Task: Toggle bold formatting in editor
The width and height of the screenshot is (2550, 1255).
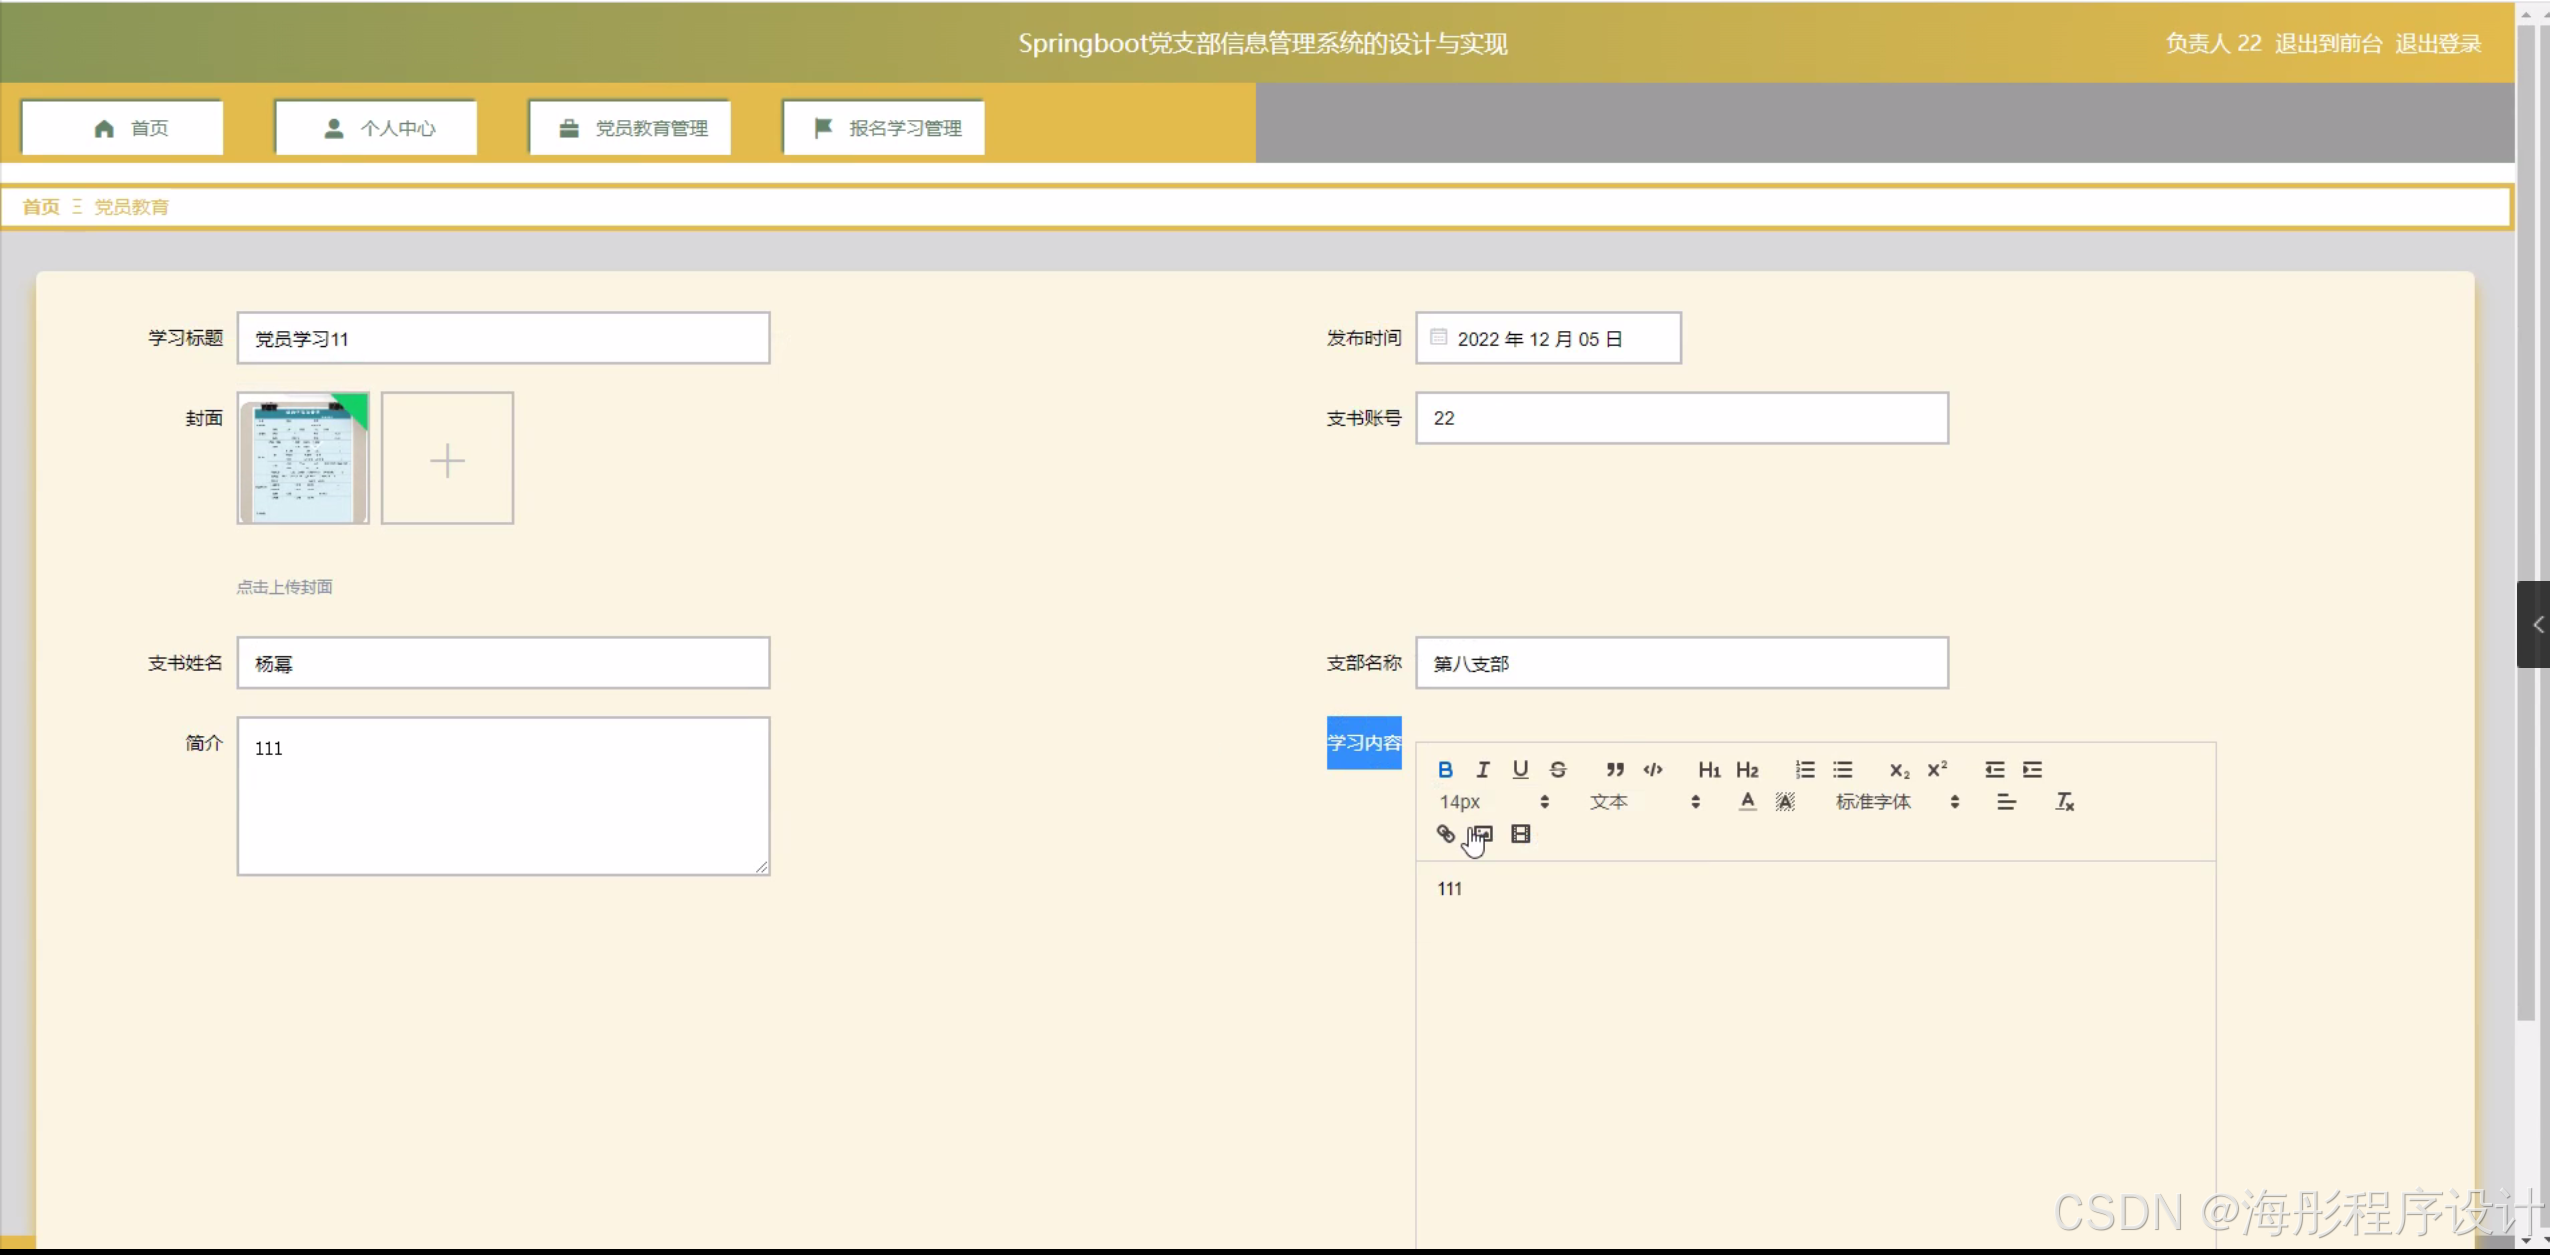Action: pos(1445,769)
